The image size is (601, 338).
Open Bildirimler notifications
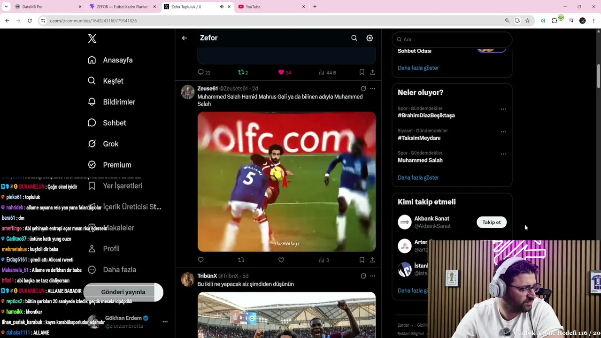click(111, 102)
